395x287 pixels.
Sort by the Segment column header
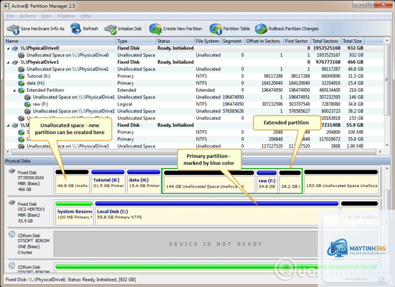233,41
